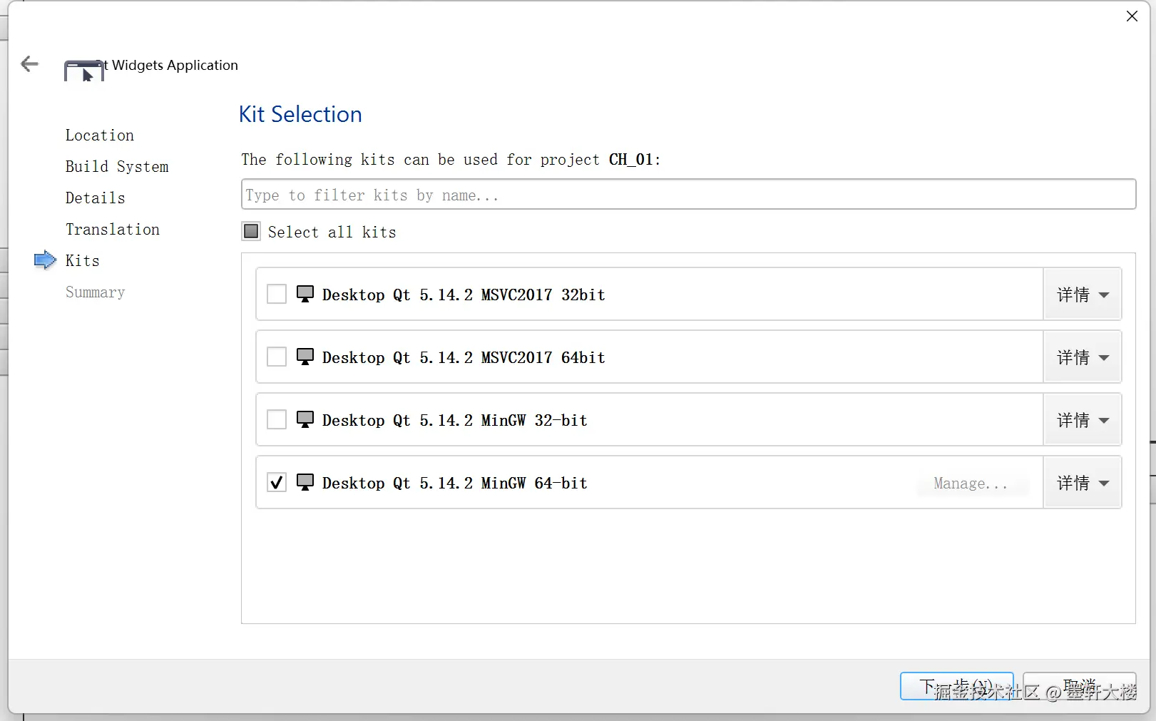The width and height of the screenshot is (1156, 721).
Task: Select the Location step in sidebar
Action: click(100, 135)
